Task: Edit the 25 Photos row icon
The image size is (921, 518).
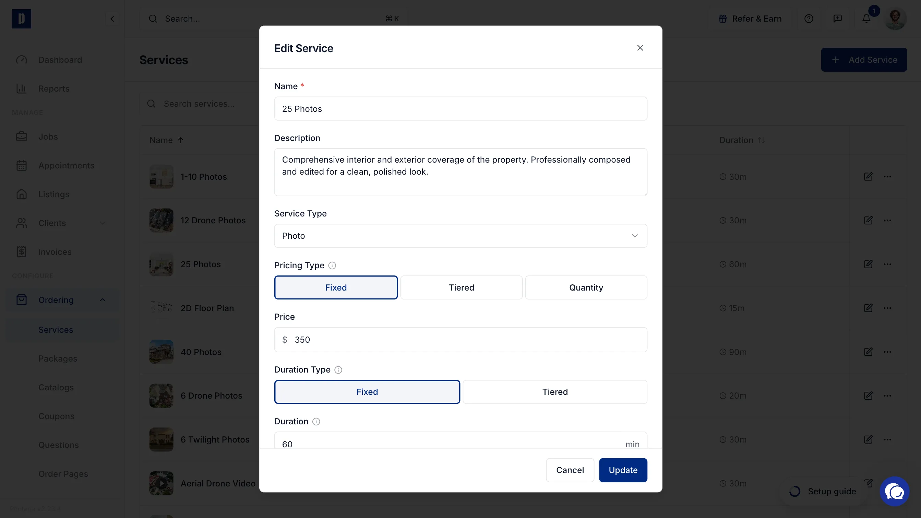Action: pos(869,264)
